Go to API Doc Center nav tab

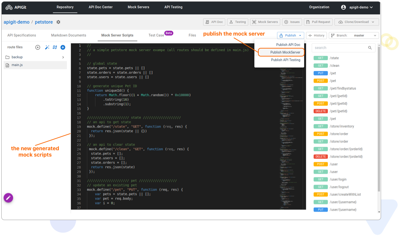click(x=100, y=7)
